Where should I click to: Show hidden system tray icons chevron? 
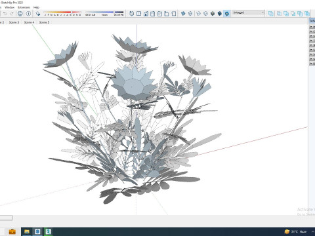tap(313, 231)
